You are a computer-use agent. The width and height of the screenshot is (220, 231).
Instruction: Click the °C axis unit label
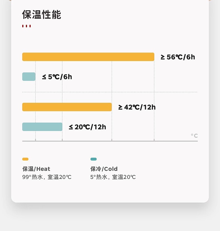point(194,136)
